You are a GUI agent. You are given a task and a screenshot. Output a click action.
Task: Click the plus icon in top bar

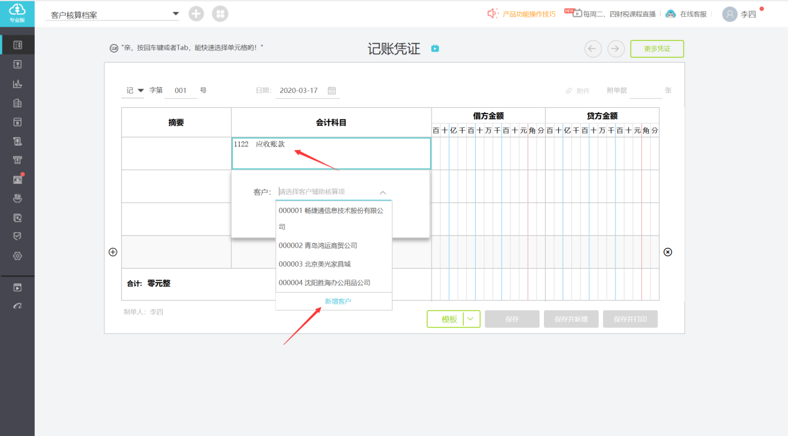click(196, 14)
